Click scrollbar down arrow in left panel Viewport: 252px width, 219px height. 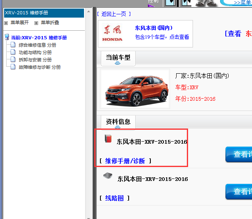[89, 218]
